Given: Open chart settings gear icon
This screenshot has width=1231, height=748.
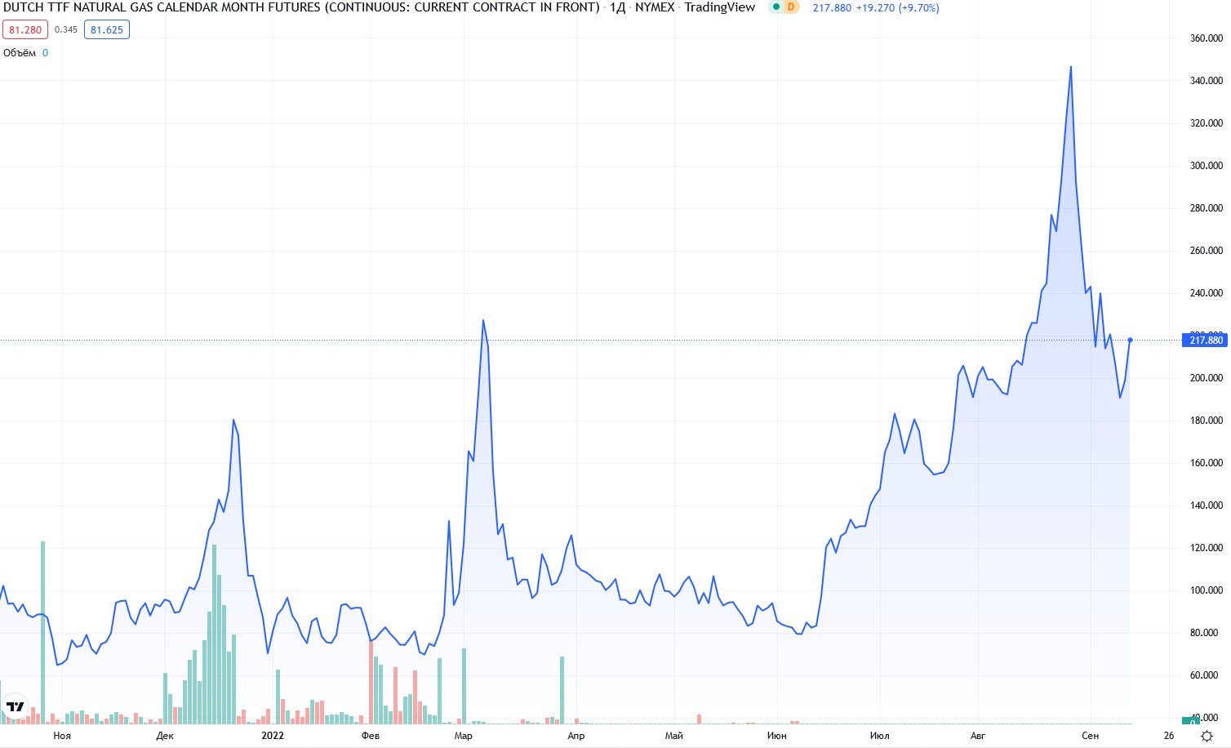Looking at the screenshot, I should click(1207, 736).
